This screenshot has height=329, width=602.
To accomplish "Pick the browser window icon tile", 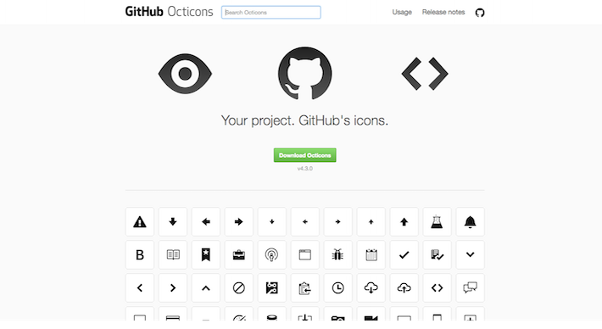I will pyautogui.click(x=305, y=255).
